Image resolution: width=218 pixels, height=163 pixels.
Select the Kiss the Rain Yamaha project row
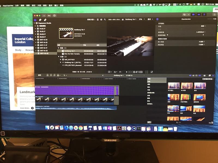click(x=82, y=54)
